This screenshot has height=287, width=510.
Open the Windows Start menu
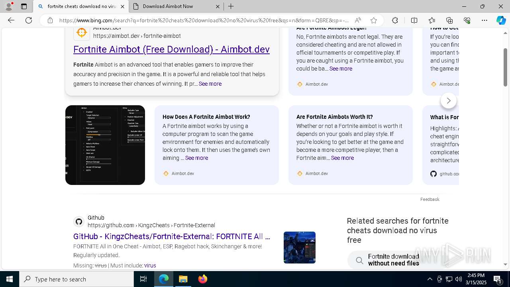click(10, 279)
